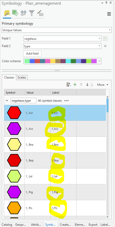Click the green plus add value icon

click(x=75, y=85)
